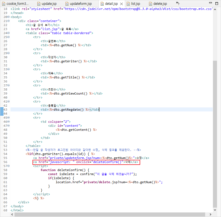Collapse the body tag at line 20

[9, 17]
